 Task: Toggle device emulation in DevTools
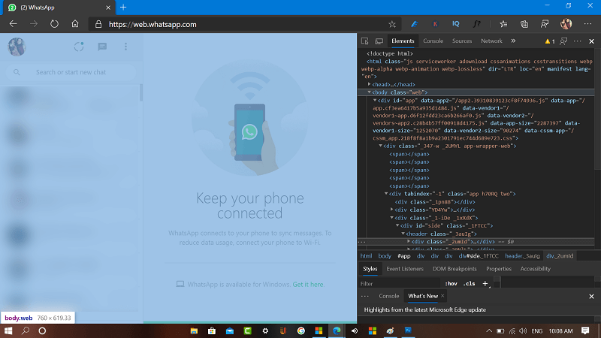379,41
